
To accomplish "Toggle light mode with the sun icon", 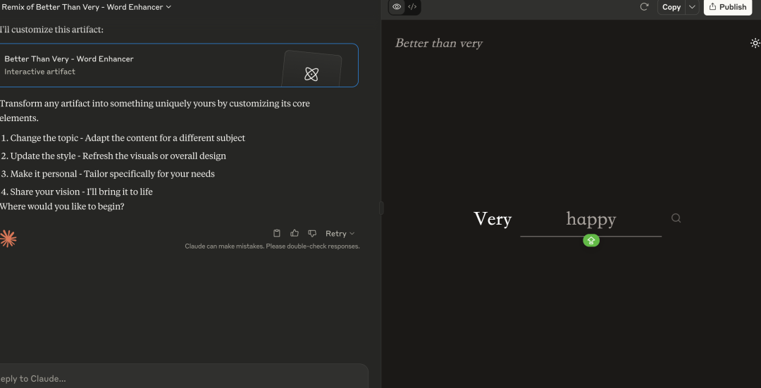I will pyautogui.click(x=755, y=43).
